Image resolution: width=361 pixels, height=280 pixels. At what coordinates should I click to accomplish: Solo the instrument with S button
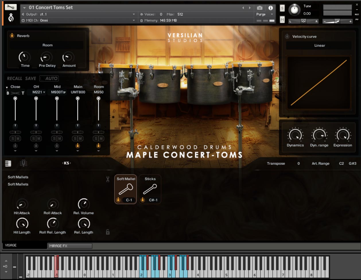(282, 8)
